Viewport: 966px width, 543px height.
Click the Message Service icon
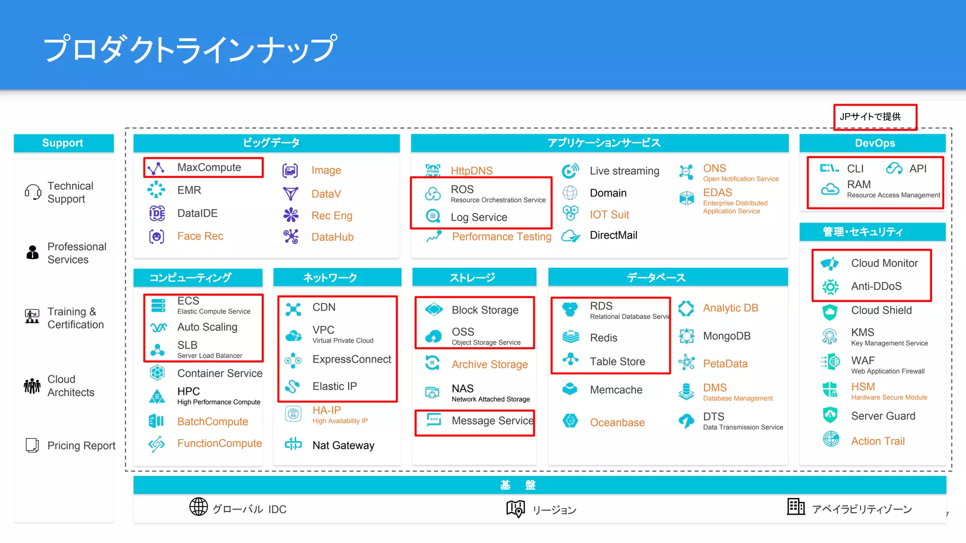434,419
